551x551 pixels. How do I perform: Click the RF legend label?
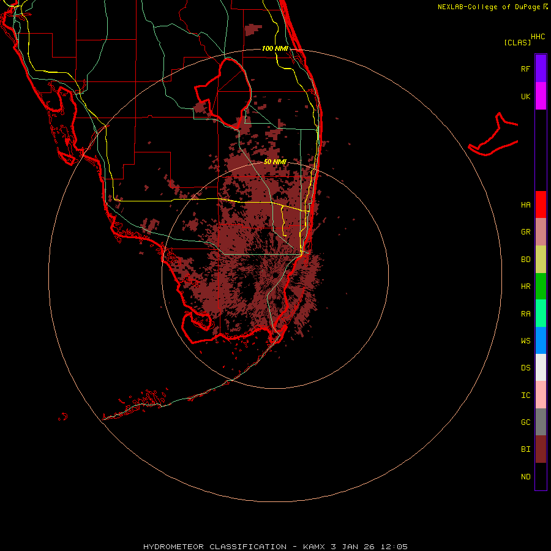click(525, 69)
